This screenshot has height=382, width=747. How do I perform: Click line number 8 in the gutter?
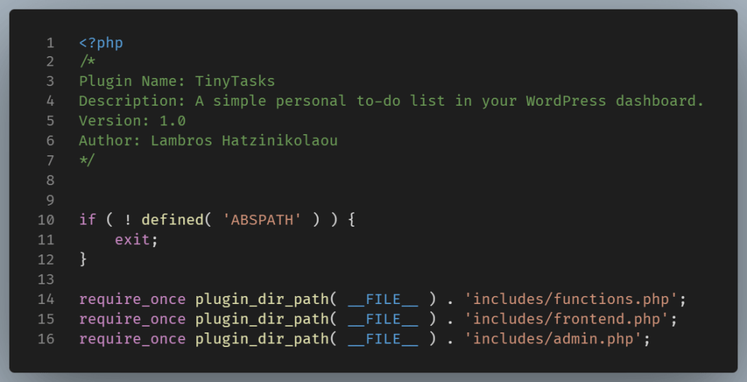click(50, 181)
